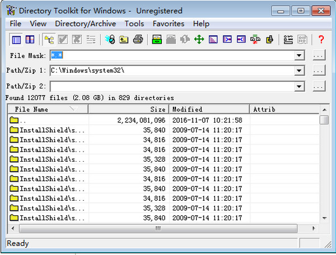The height and width of the screenshot is (255, 336).
Task: Click horizontal scrollbar left arrow
Action: click(x=13, y=228)
